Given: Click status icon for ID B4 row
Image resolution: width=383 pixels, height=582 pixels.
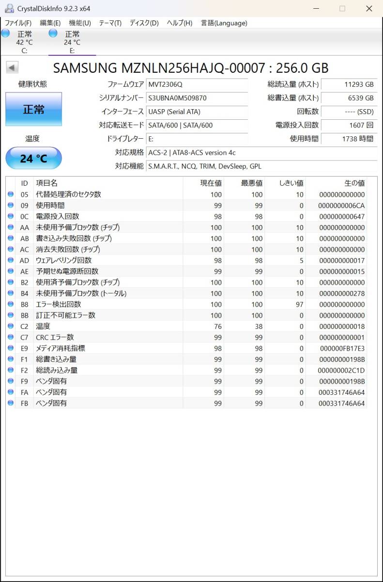Looking at the screenshot, I should [11, 293].
